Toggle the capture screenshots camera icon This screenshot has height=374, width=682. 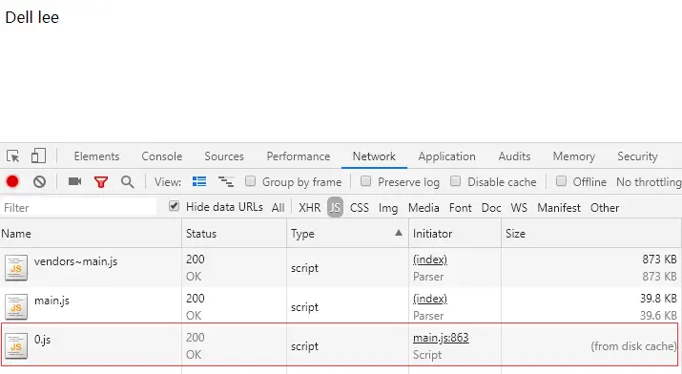[74, 181]
